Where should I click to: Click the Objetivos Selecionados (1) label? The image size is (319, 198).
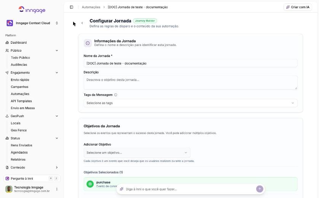(103, 172)
